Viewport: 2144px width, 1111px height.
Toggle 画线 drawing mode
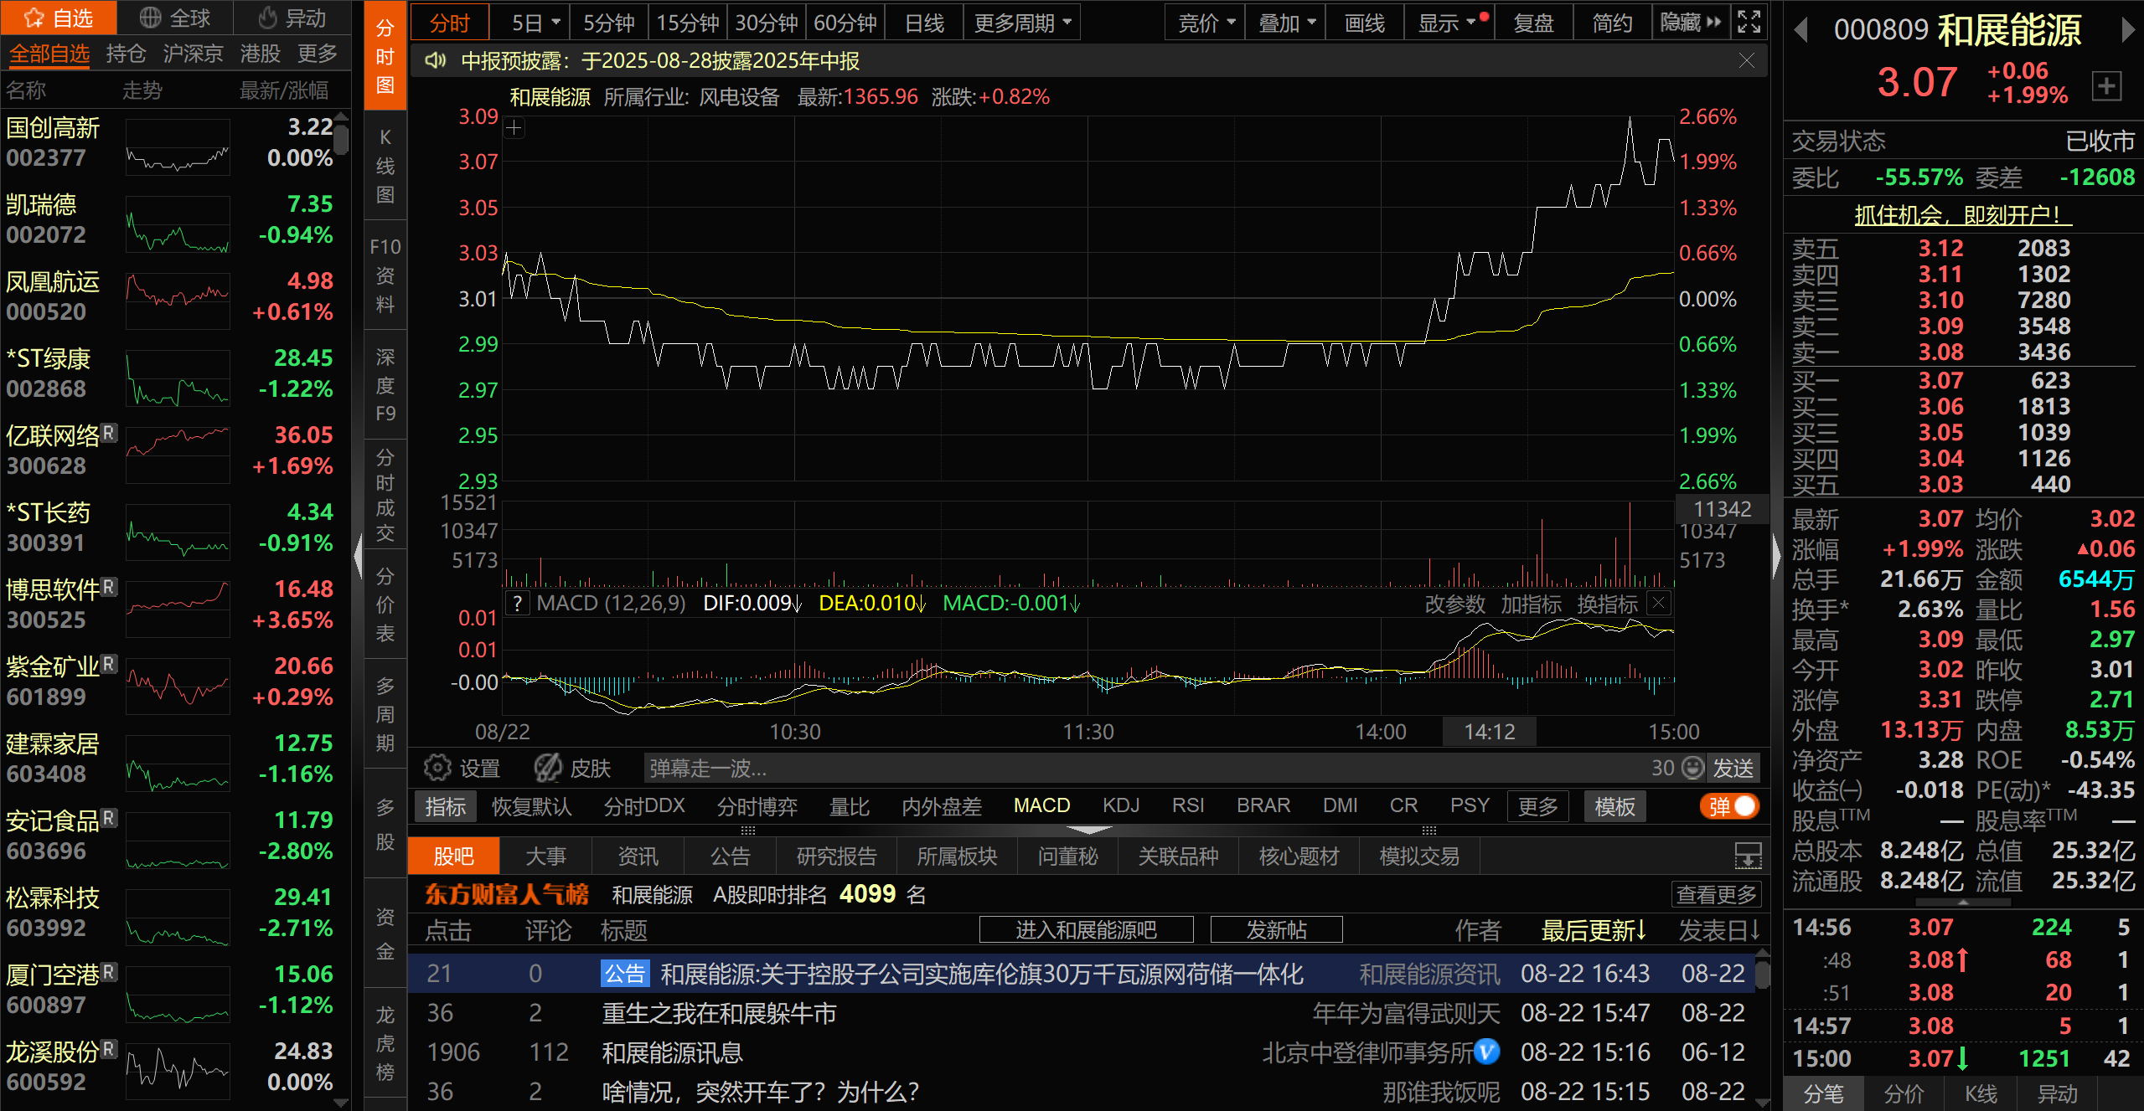coord(1365,23)
